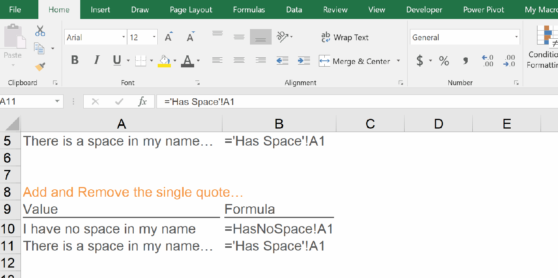Viewport: 558px width, 278px height.
Task: Click the Format Painter icon
Action: 40,66
